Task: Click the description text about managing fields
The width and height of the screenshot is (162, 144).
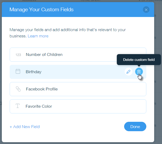Action: click(x=68, y=33)
